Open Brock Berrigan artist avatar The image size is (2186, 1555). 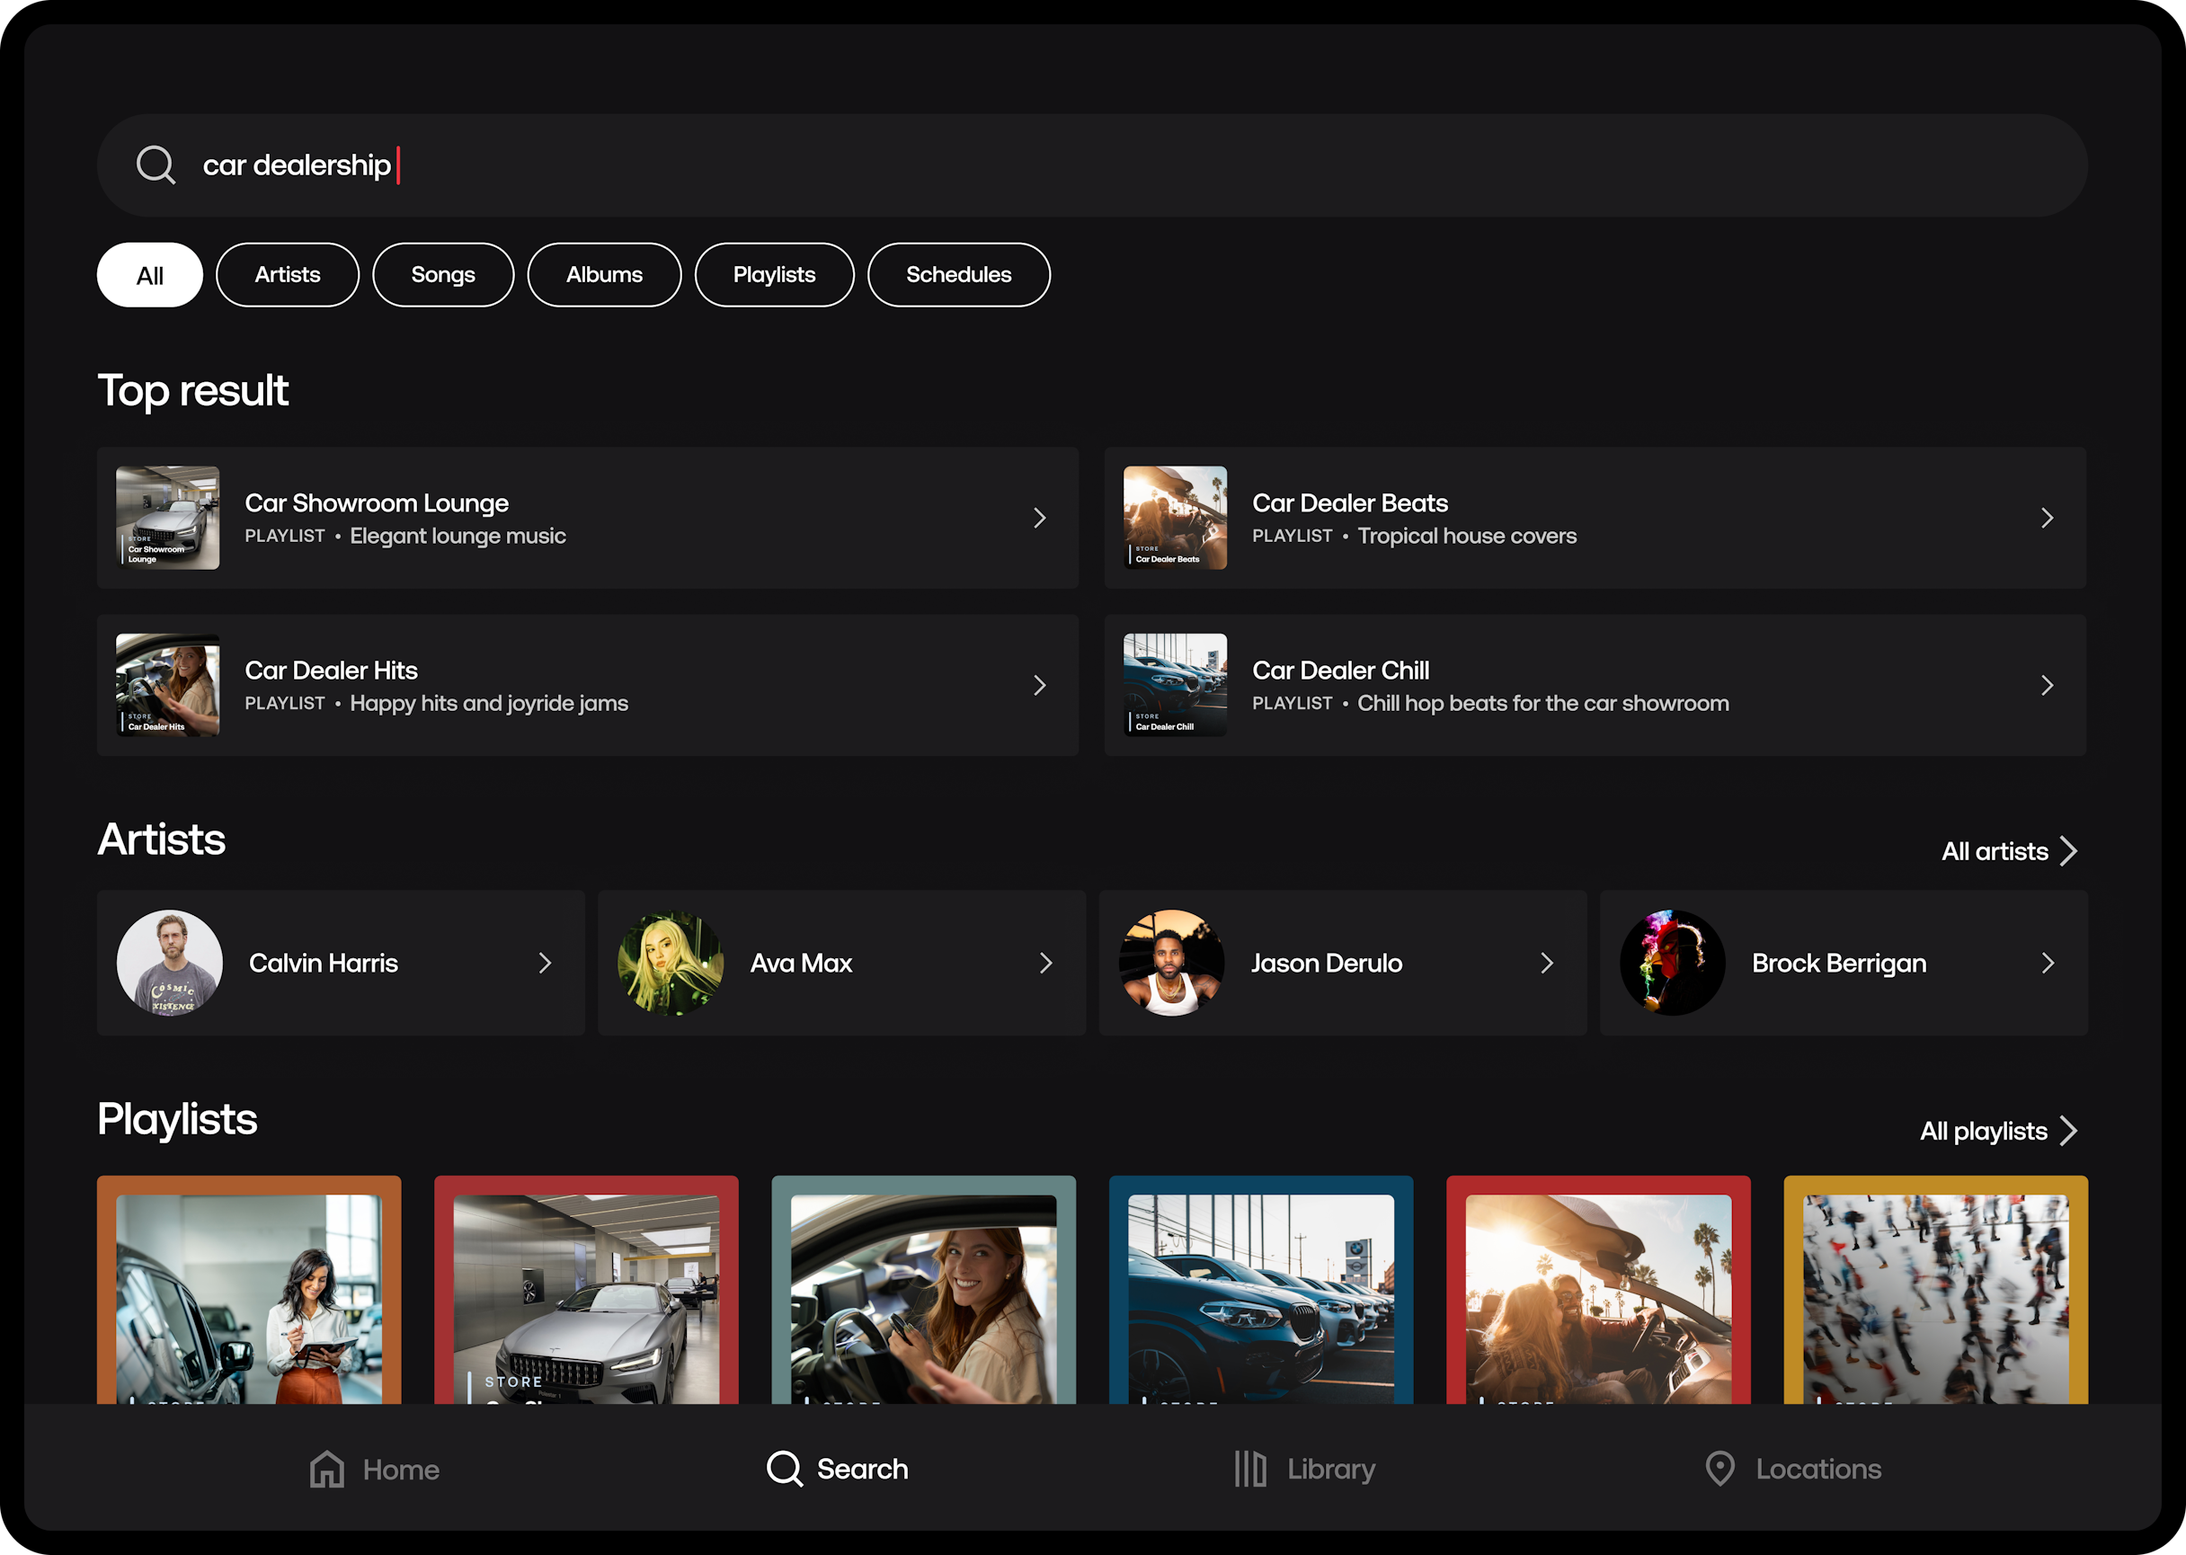(1672, 963)
